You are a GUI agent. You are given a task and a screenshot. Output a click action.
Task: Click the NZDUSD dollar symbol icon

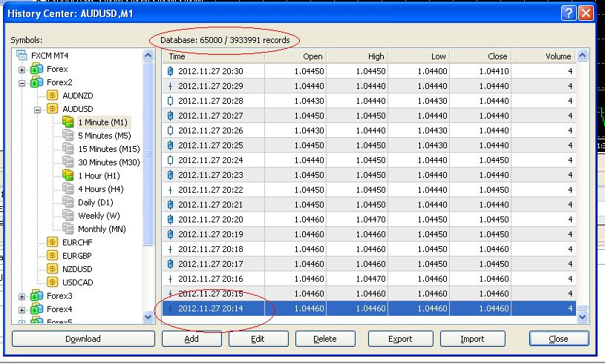tap(53, 269)
